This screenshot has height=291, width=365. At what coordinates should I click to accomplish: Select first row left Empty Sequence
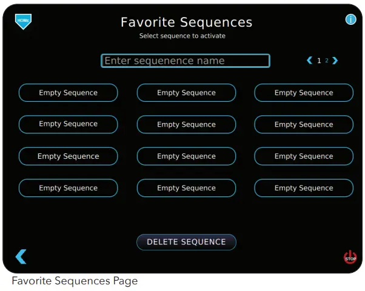click(68, 93)
